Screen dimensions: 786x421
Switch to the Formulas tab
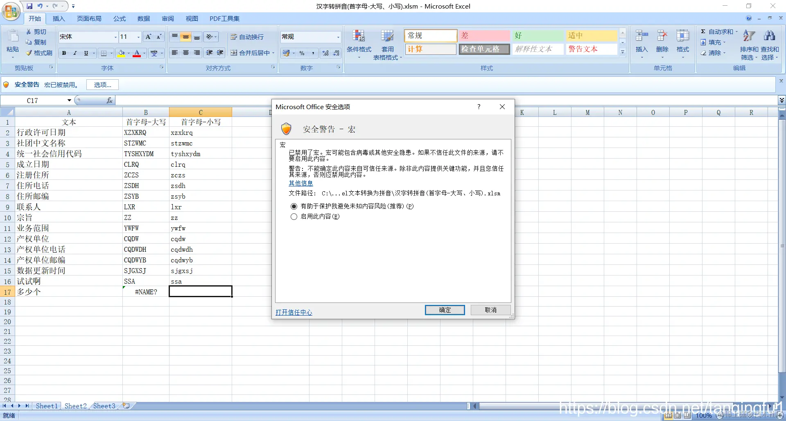pyautogui.click(x=120, y=19)
